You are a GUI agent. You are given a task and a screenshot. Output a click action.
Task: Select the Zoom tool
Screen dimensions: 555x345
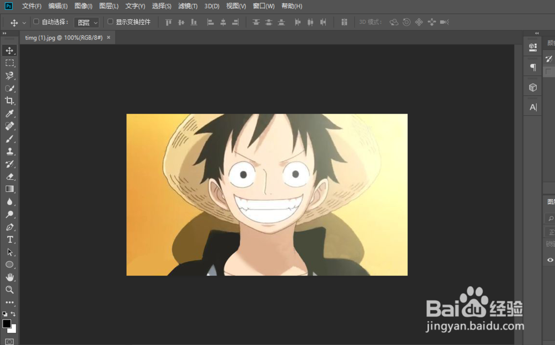(x=9, y=290)
